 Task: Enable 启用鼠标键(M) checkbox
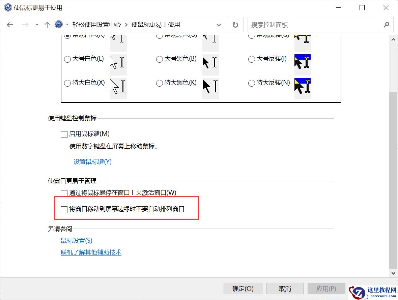click(64, 134)
